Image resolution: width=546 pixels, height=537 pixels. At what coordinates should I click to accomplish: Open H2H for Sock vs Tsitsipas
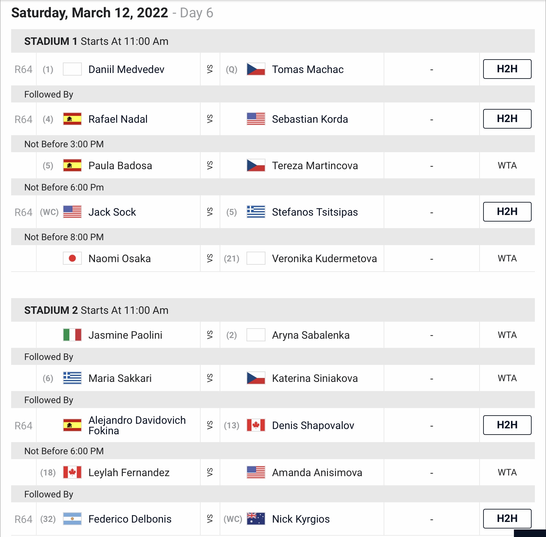tap(507, 212)
